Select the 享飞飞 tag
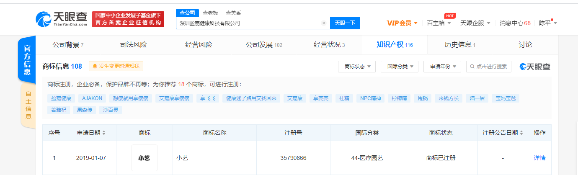The image size is (578, 175). click(207, 98)
